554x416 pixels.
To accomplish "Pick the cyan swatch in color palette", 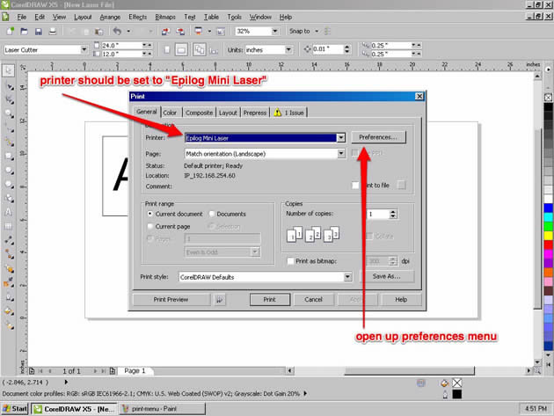I will point(549,216).
